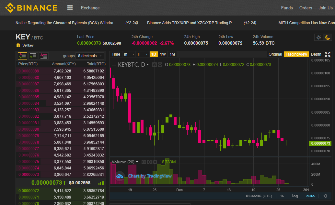Open the KEYBTC, D series dropdown arrow

tap(148, 64)
